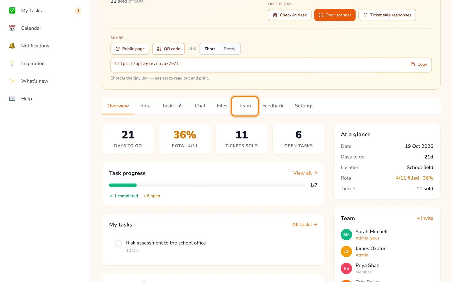Click the Notifications bell icon
The height and width of the screenshot is (282, 452).
click(x=12, y=46)
